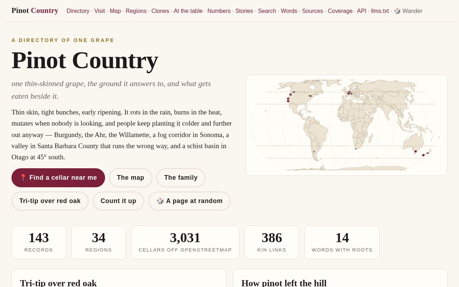Screen dimensions: 459x287
Task: Click the 34 Regions stat card
Action: tap(99, 243)
